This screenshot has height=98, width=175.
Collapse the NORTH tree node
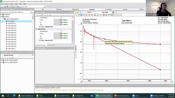[1, 17]
